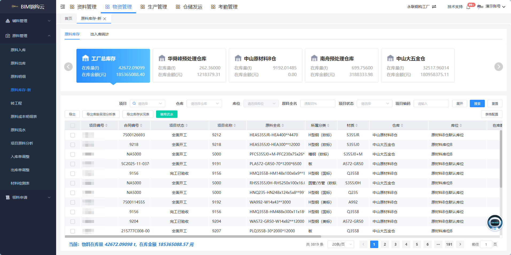This screenshot has width=511, height=255.
Task: Sort by 项目编号 column sort icon
Action: point(106,125)
